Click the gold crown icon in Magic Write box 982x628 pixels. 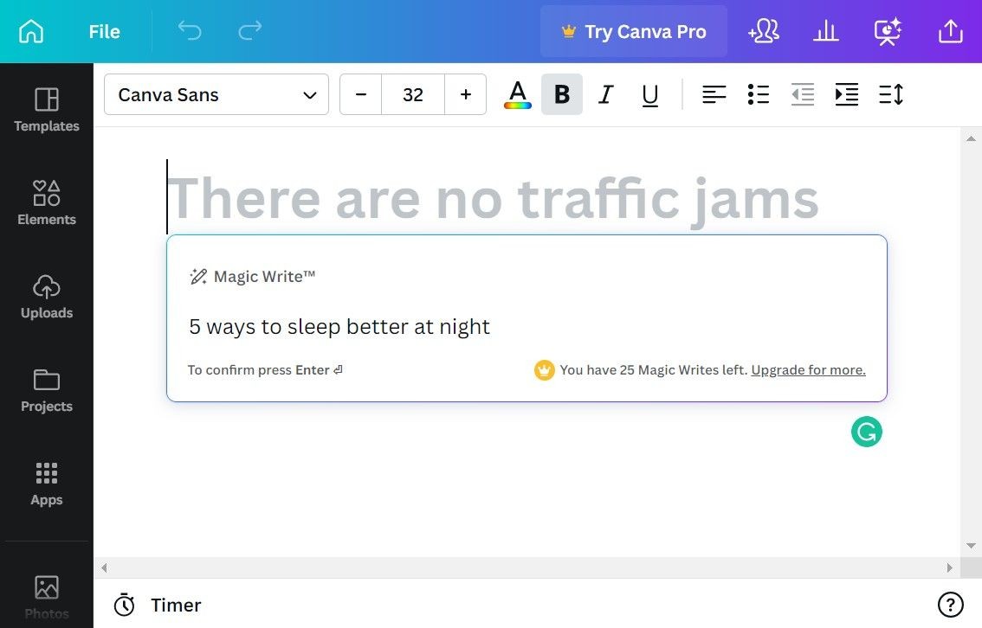(544, 369)
